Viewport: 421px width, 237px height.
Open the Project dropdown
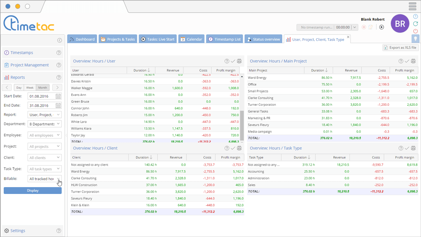45,146
